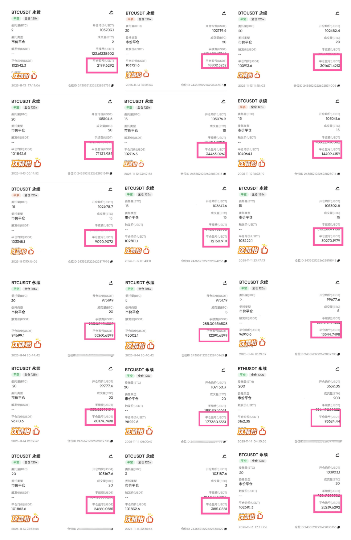Open ETHUSDT 永续 contract title

[252, 369]
